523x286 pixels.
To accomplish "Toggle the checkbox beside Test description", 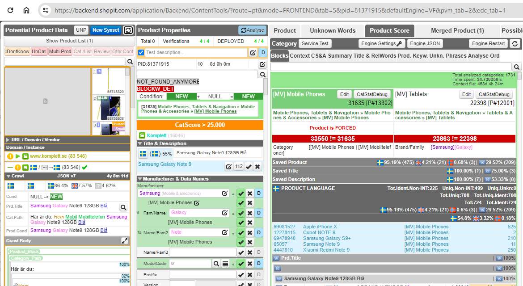I will (141, 52).
